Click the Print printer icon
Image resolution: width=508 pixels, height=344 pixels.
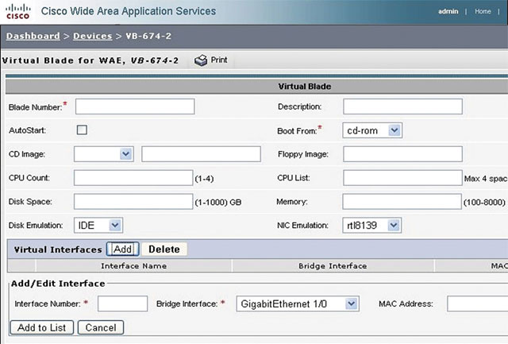[x=201, y=60]
